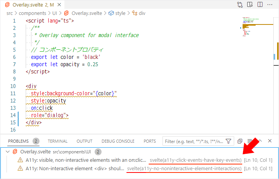The width and height of the screenshot is (279, 179).
Task: Open the preview to the side icon
Action: click(x=250, y=5)
